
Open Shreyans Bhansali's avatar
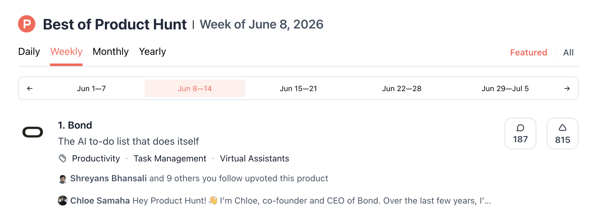pyautogui.click(x=63, y=179)
